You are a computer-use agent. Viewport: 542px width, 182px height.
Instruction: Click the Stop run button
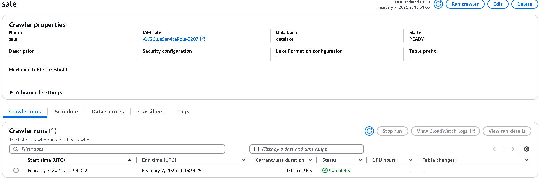click(392, 131)
